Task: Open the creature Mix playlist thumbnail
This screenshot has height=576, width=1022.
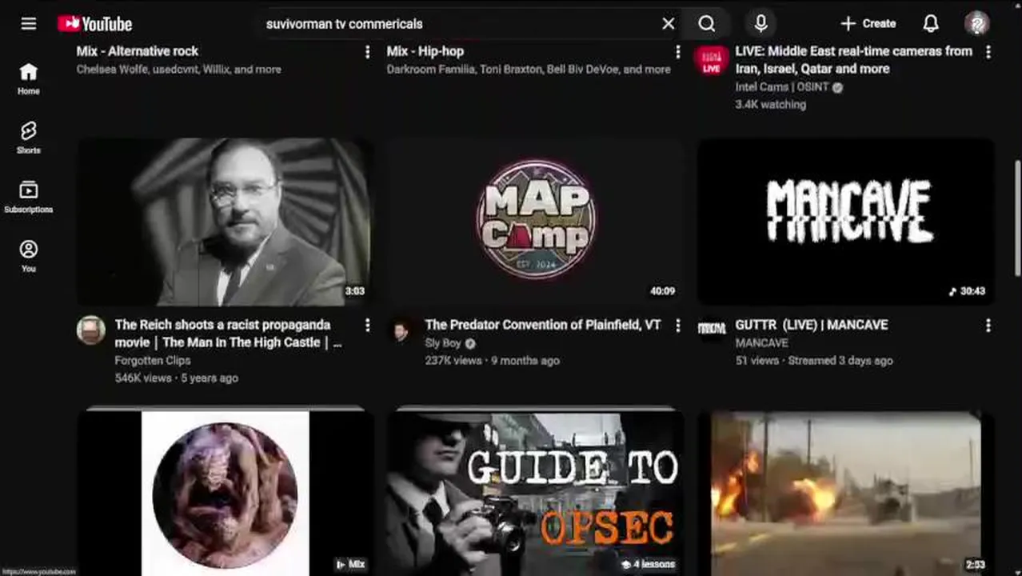Action: (x=224, y=492)
